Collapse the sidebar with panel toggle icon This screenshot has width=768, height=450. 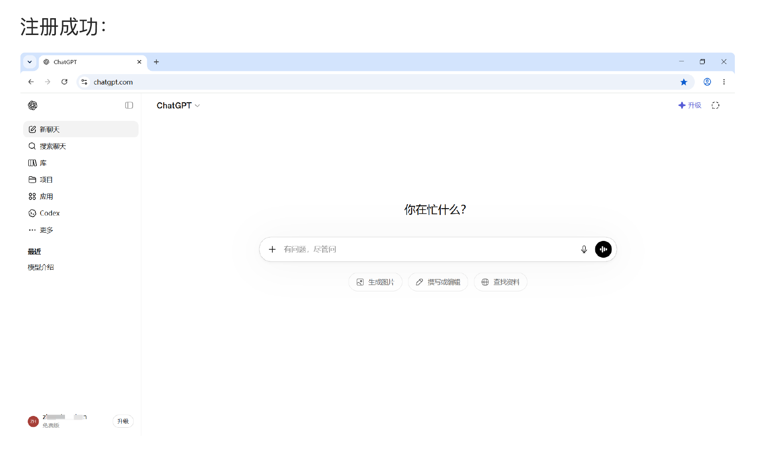point(129,105)
